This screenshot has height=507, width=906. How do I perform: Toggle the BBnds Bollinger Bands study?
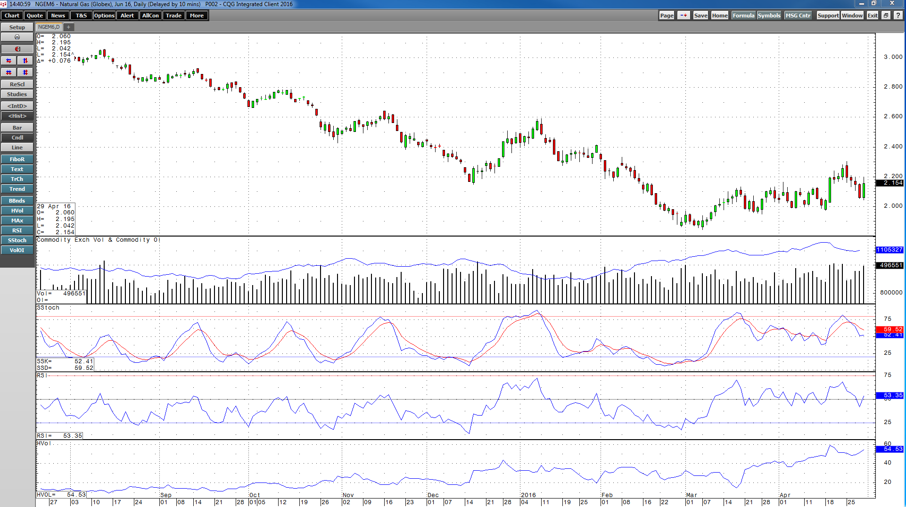tap(17, 200)
